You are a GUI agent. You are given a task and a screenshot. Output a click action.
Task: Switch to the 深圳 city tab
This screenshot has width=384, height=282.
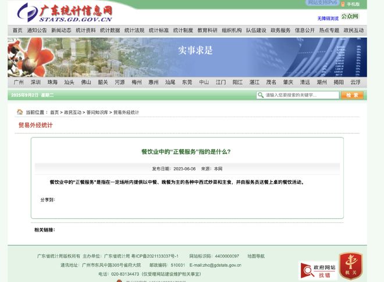pos(35,82)
